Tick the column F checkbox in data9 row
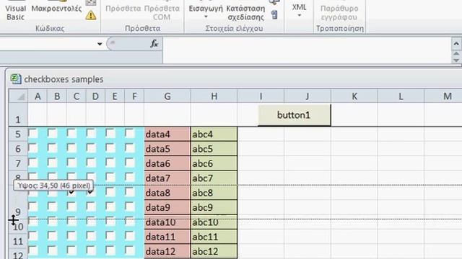This screenshot has width=462, height=259. 130,206
